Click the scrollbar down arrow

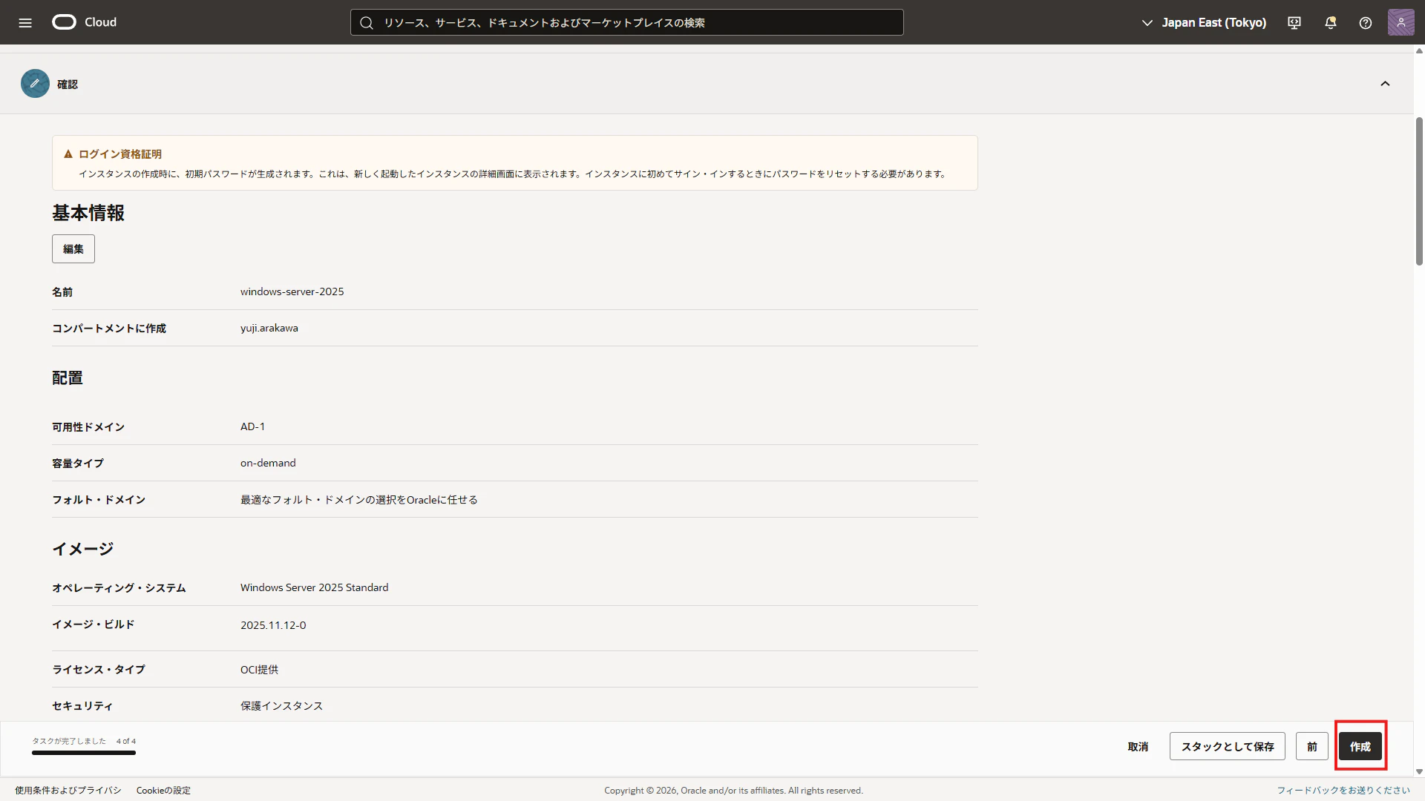point(1419,772)
